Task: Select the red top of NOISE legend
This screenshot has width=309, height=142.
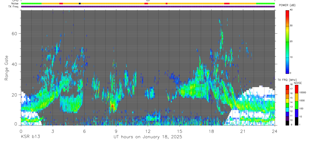Action: (296, 89)
